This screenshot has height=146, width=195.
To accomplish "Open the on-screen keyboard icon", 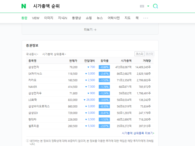I will 142,6.
